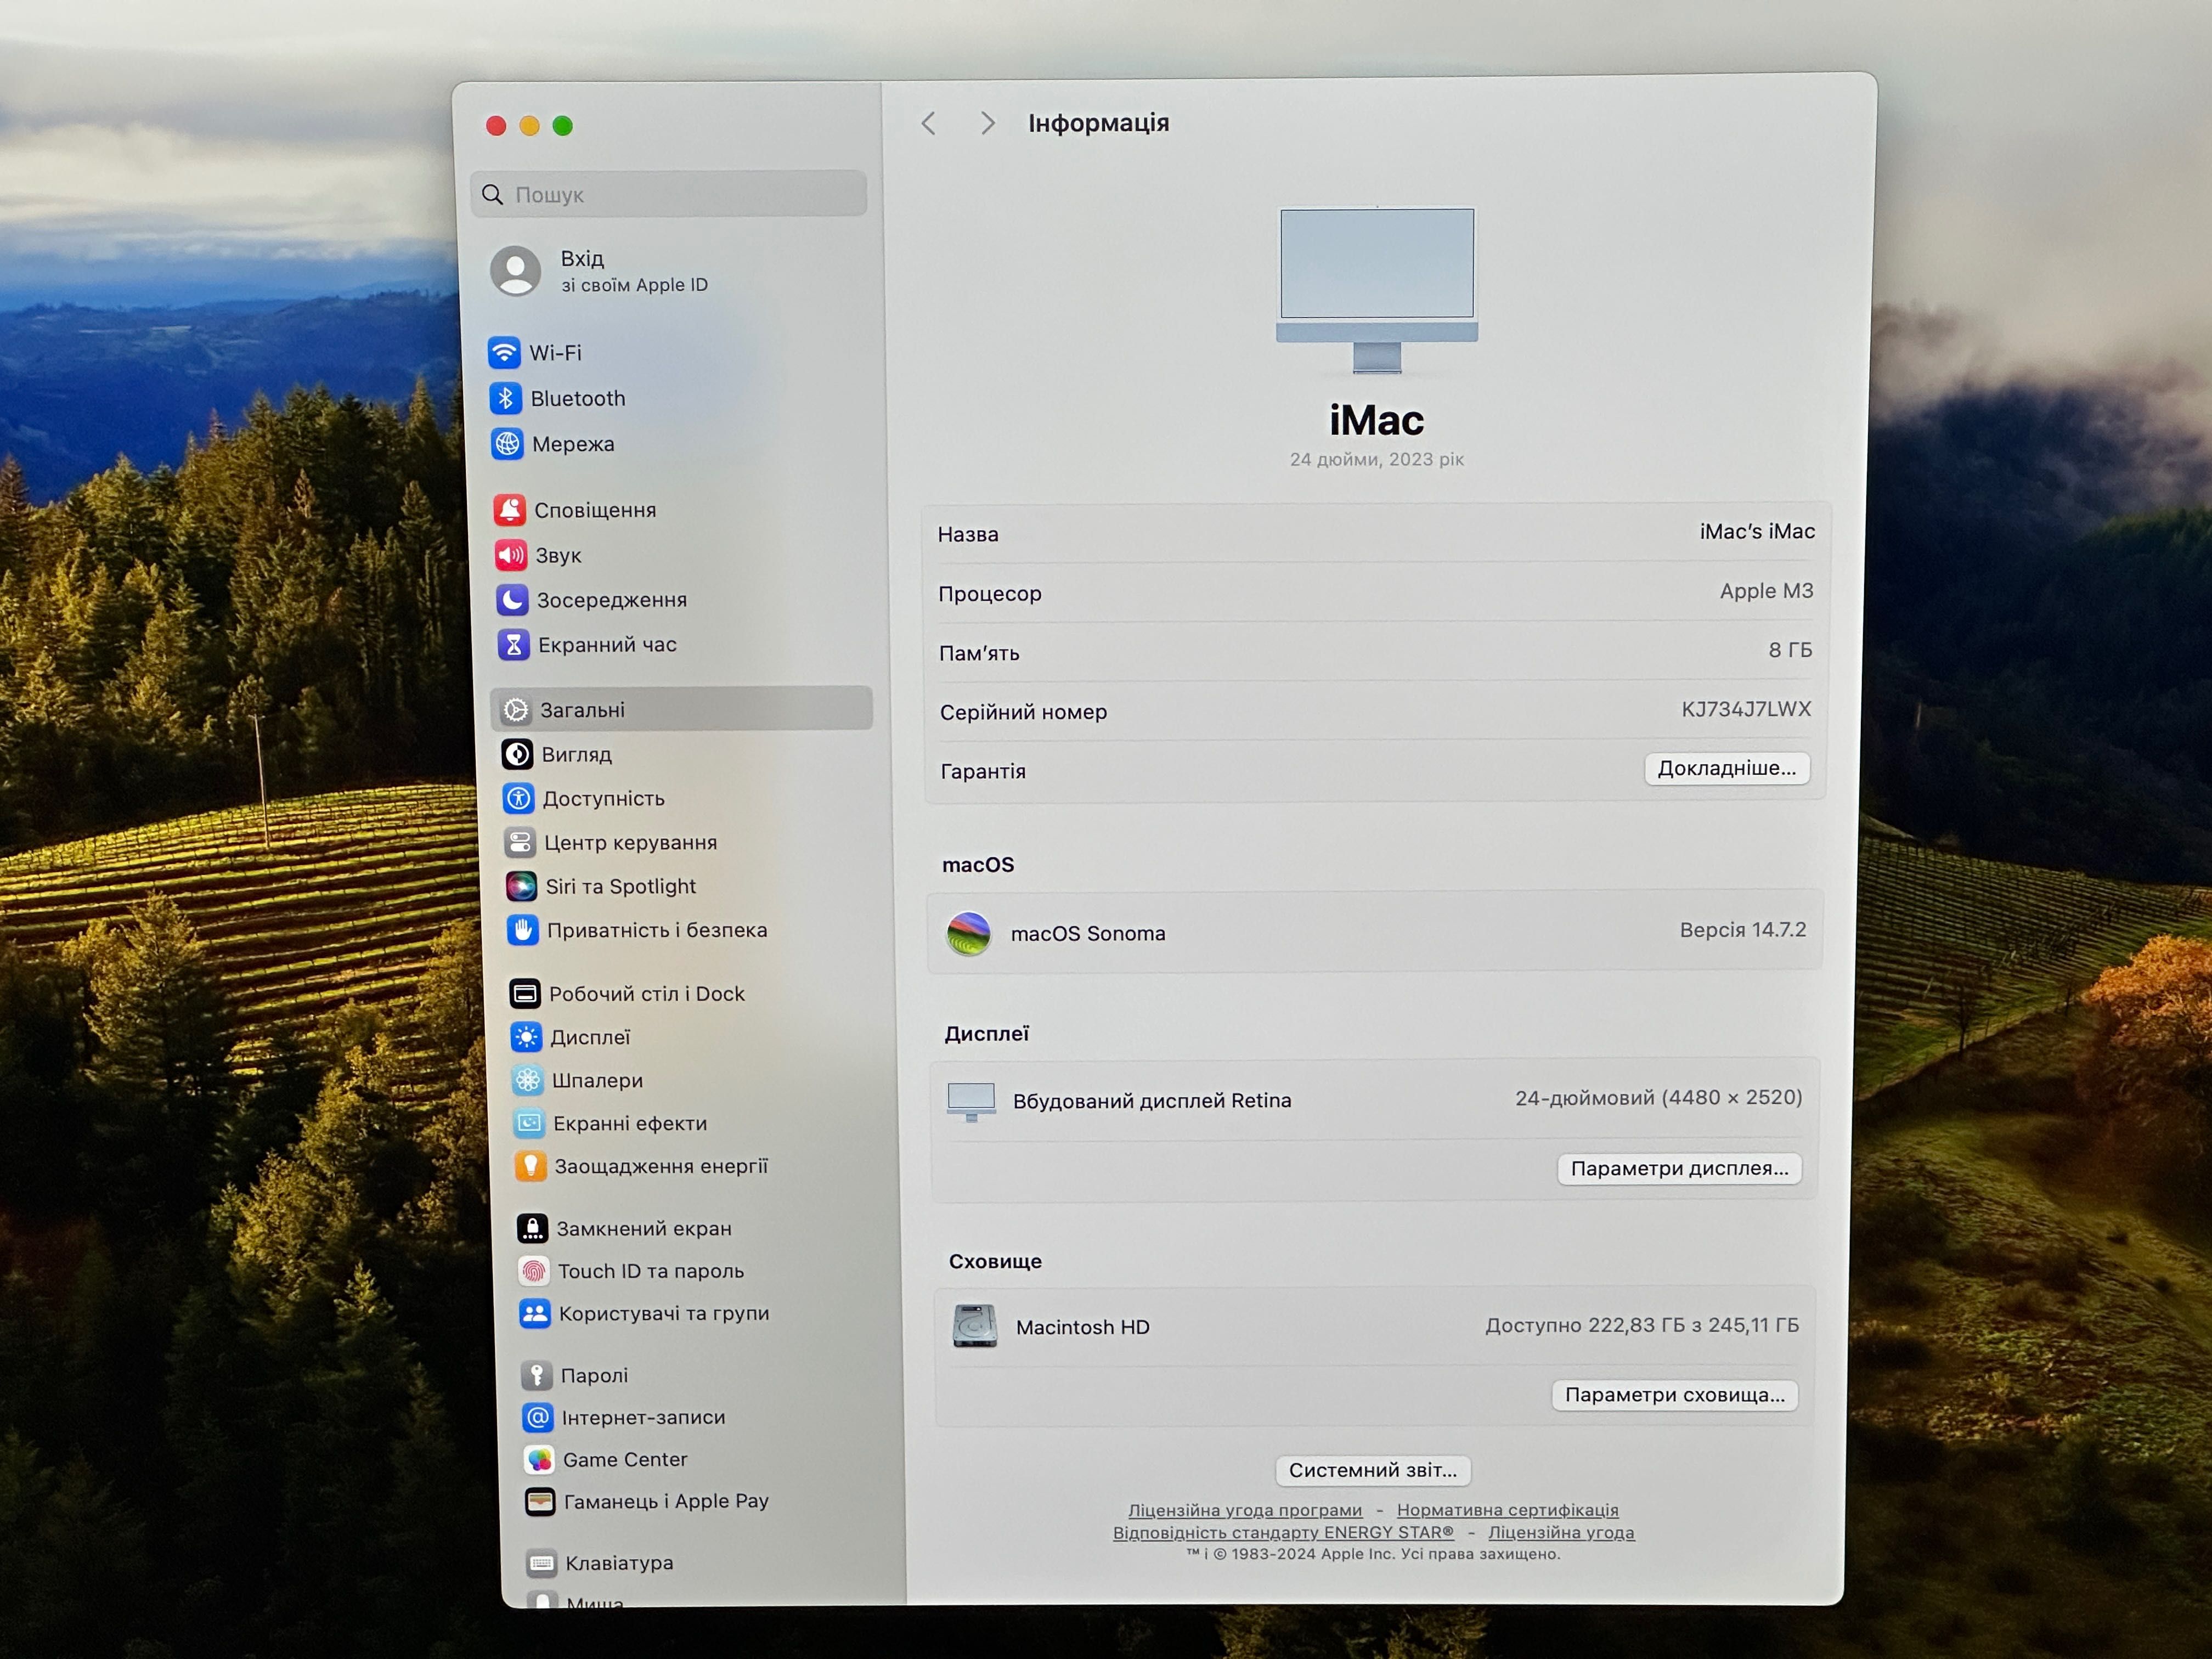Click the Macintosh HD drive icon

pyautogui.click(x=975, y=1326)
